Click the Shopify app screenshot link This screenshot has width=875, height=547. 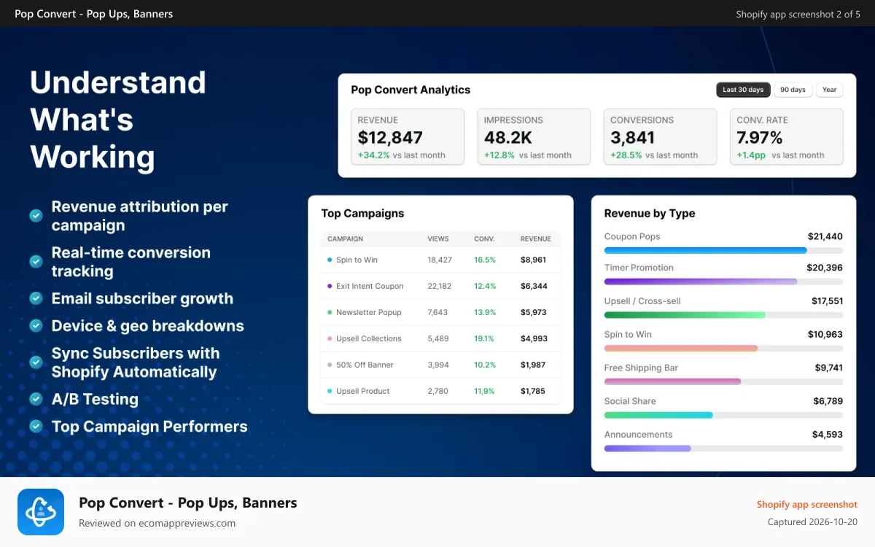pyautogui.click(x=807, y=504)
